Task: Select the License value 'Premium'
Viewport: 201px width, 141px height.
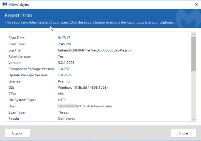Action: [x=65, y=81]
